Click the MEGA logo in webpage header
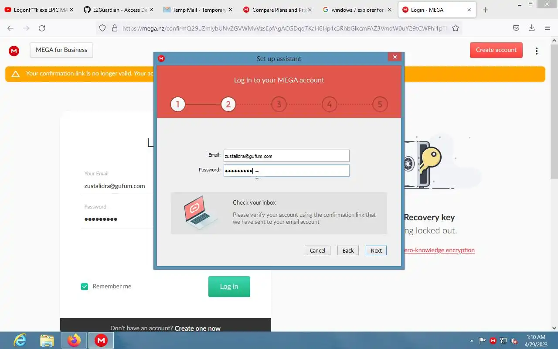The height and width of the screenshot is (349, 558). (x=14, y=51)
